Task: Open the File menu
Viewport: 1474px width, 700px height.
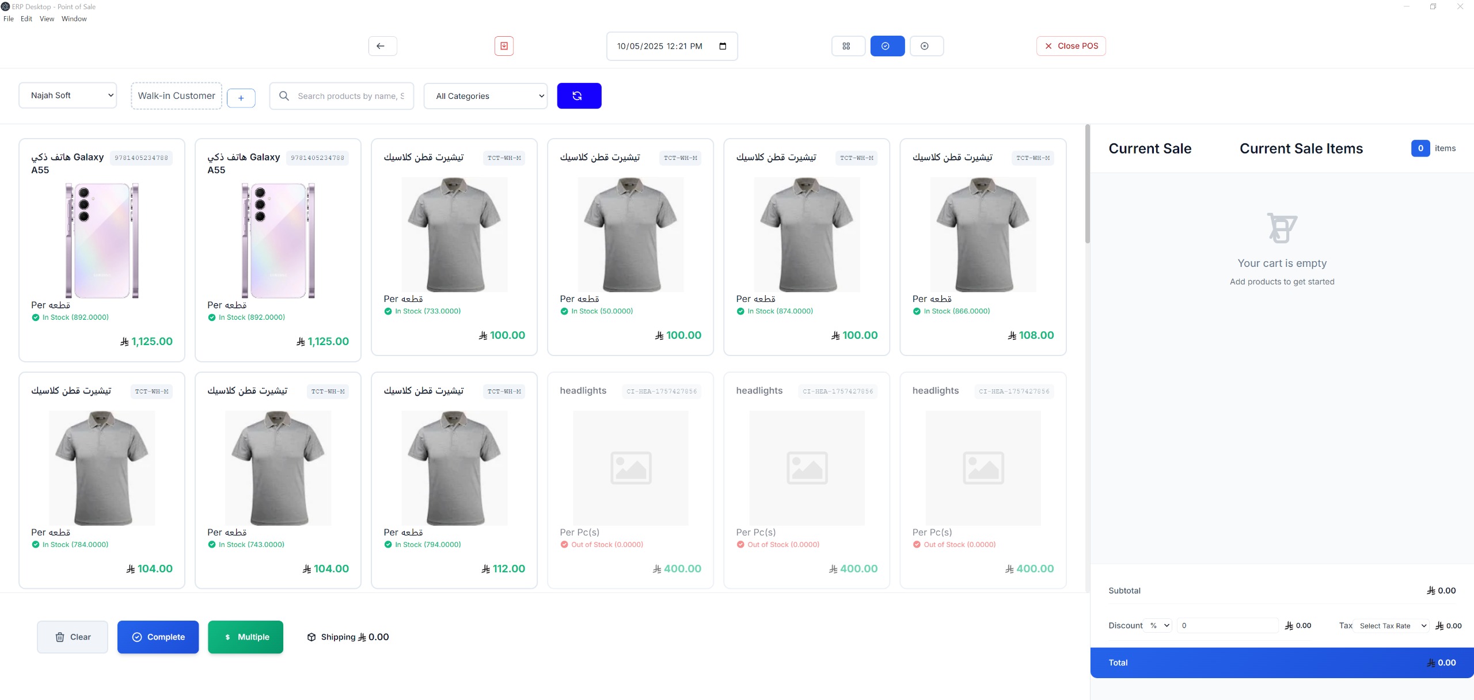Action: click(x=9, y=19)
